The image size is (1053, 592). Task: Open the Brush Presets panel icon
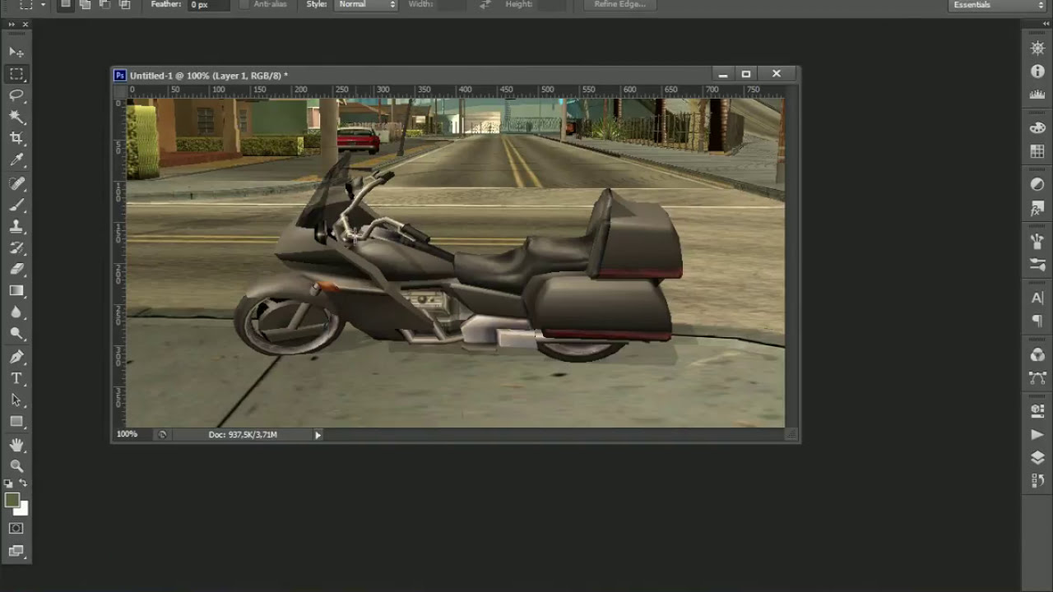[x=1037, y=265]
